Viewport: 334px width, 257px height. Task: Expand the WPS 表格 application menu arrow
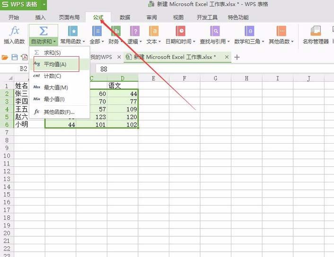tap(44, 4)
